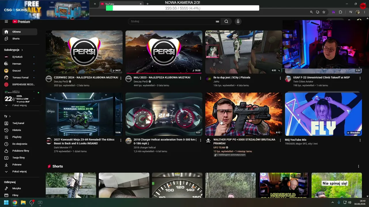Open the 'Nie spinaj się!' Short
The image size is (369, 207).
coord(337,185)
